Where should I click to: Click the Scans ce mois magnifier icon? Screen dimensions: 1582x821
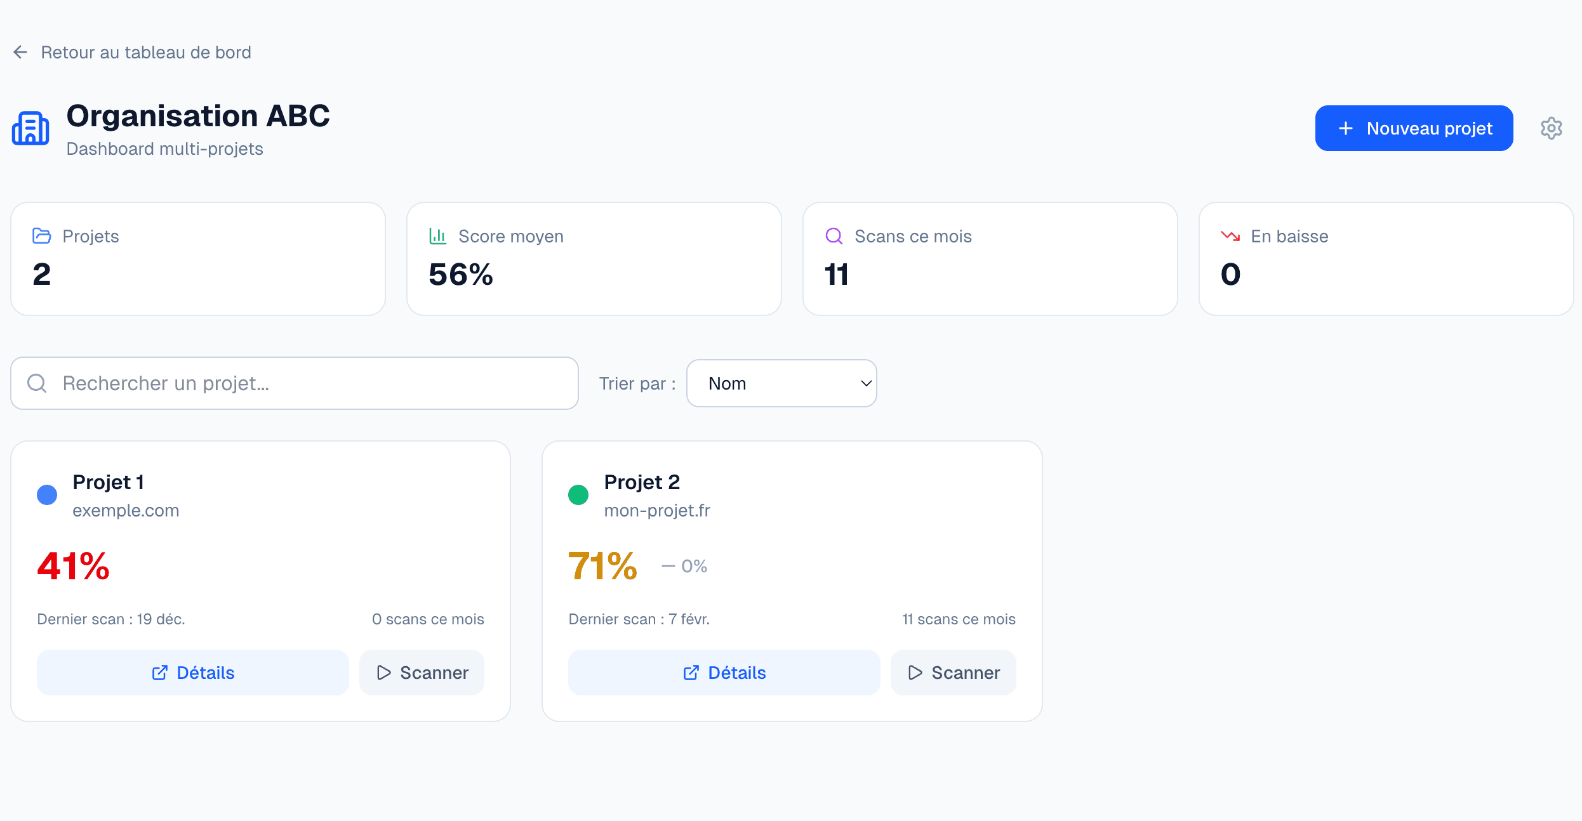point(834,235)
